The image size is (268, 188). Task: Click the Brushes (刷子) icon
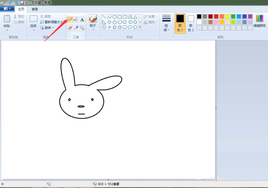tap(93, 19)
